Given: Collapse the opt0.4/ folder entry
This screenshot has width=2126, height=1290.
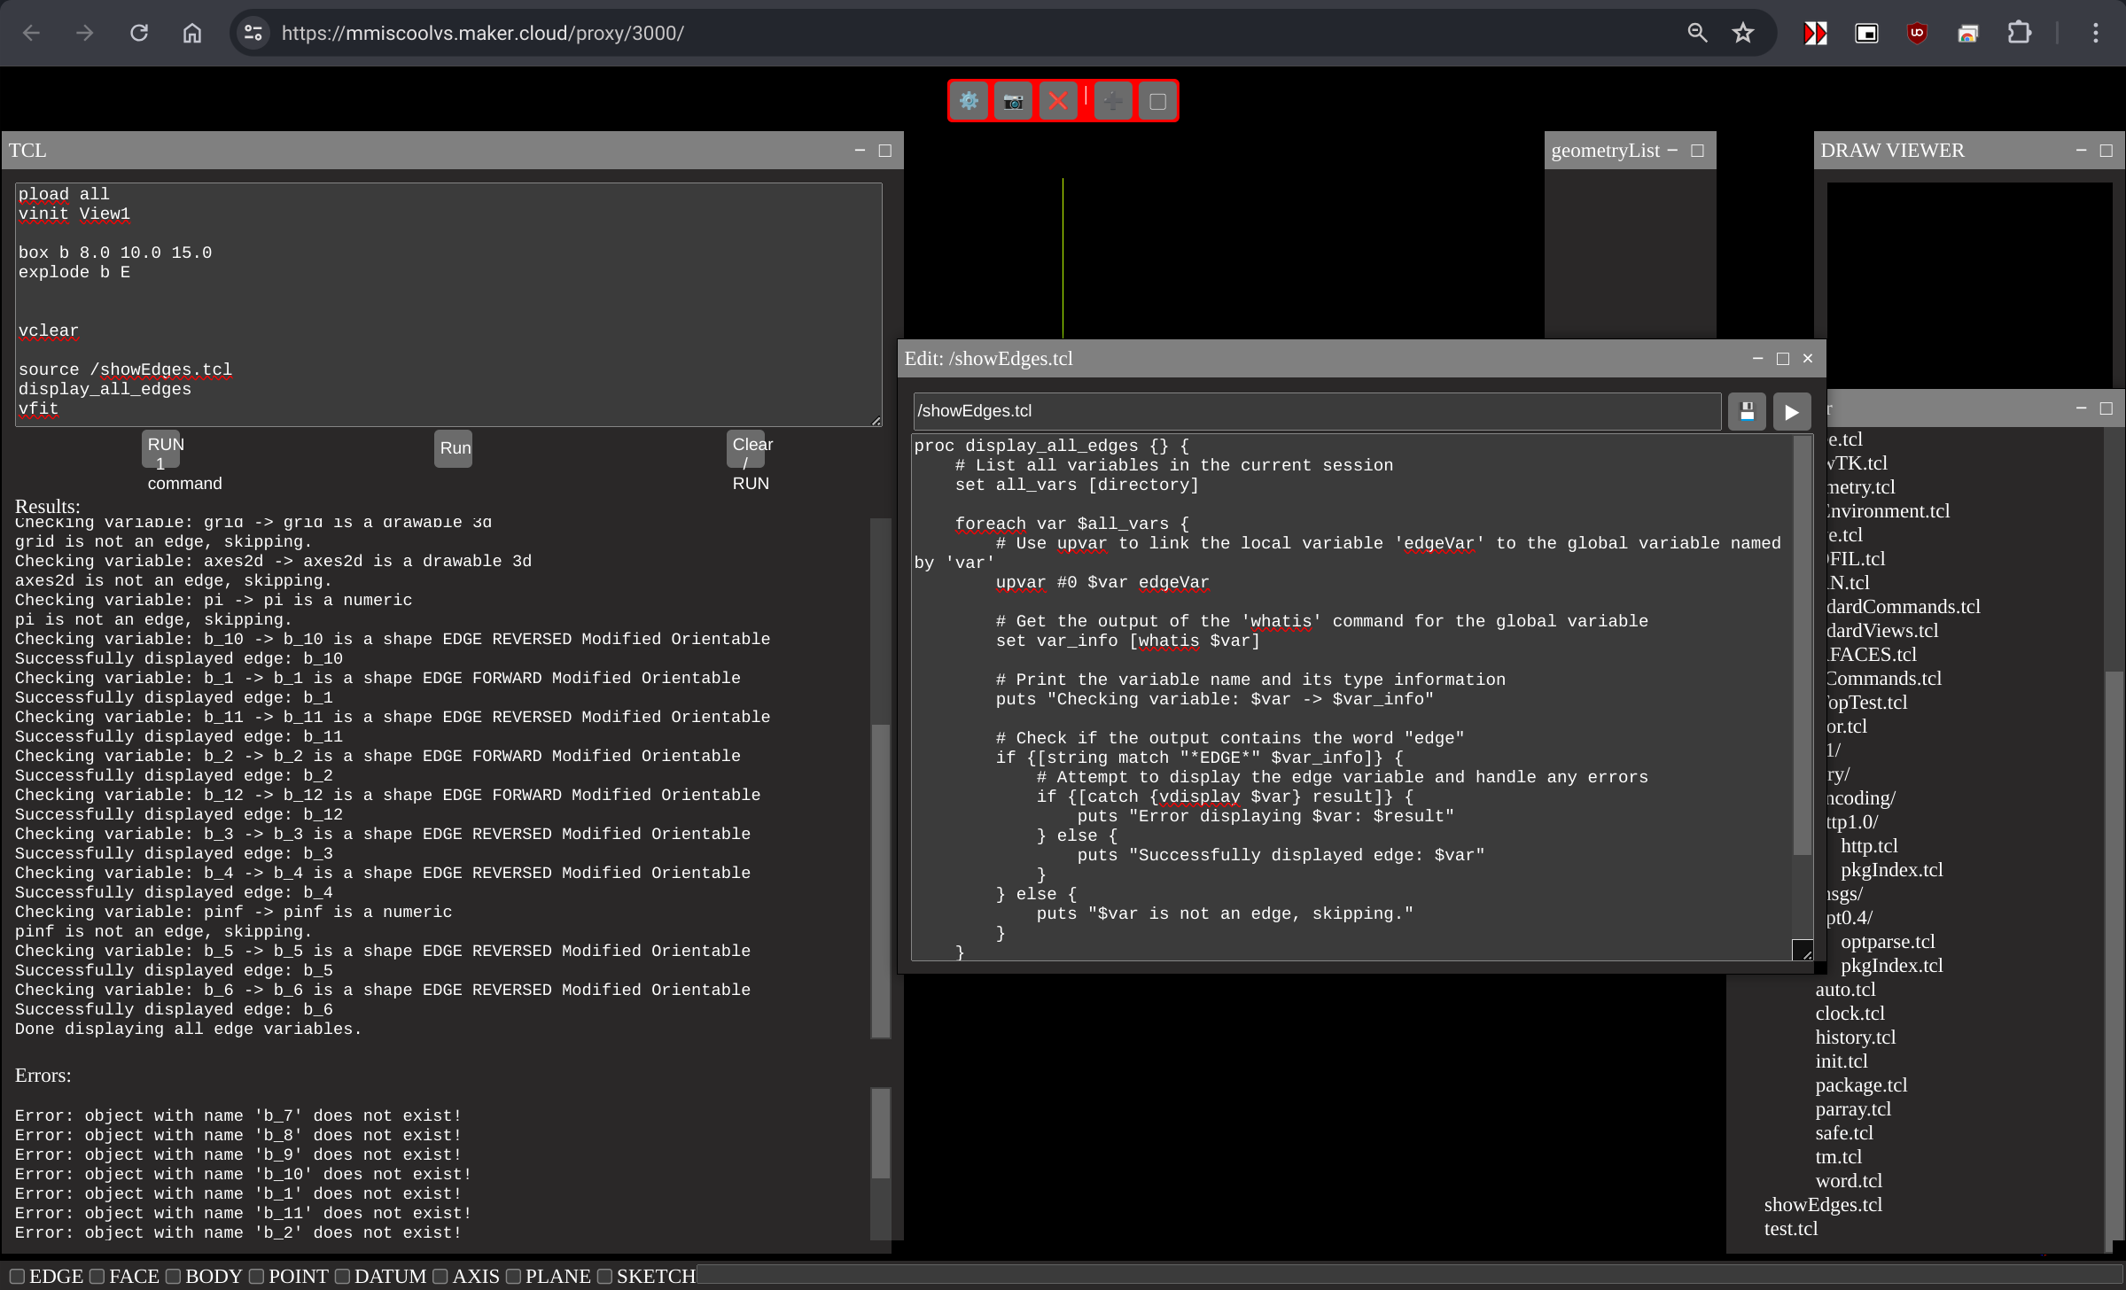Looking at the screenshot, I should (x=1850, y=918).
